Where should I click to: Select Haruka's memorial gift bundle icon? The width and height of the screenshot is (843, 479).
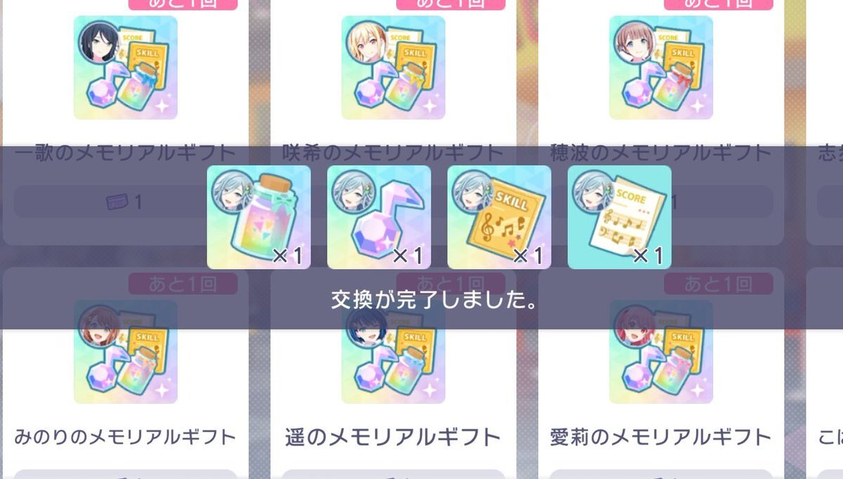393,352
